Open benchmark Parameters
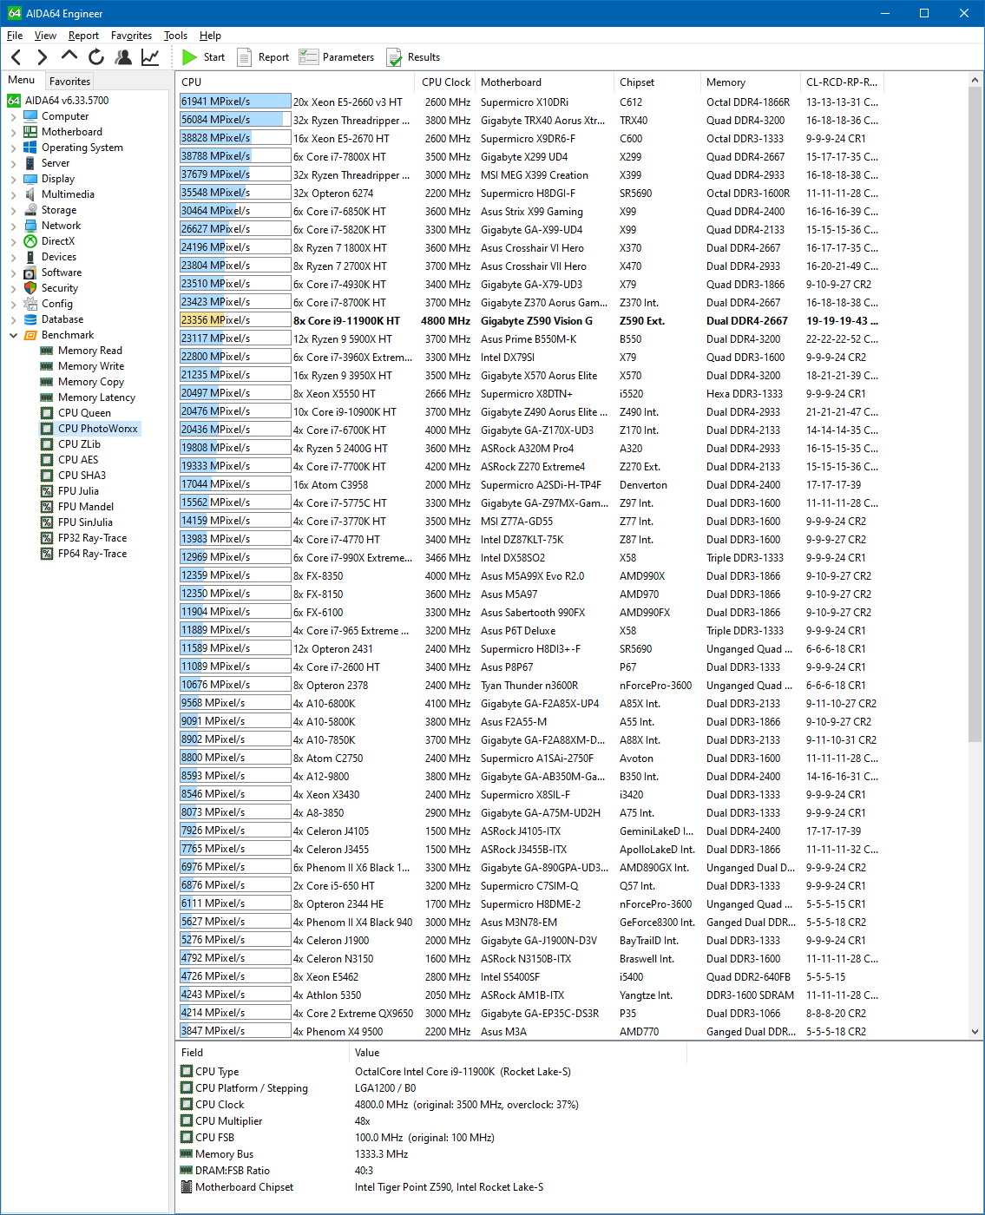Screen dimensions: 985x1215 [x=337, y=57]
